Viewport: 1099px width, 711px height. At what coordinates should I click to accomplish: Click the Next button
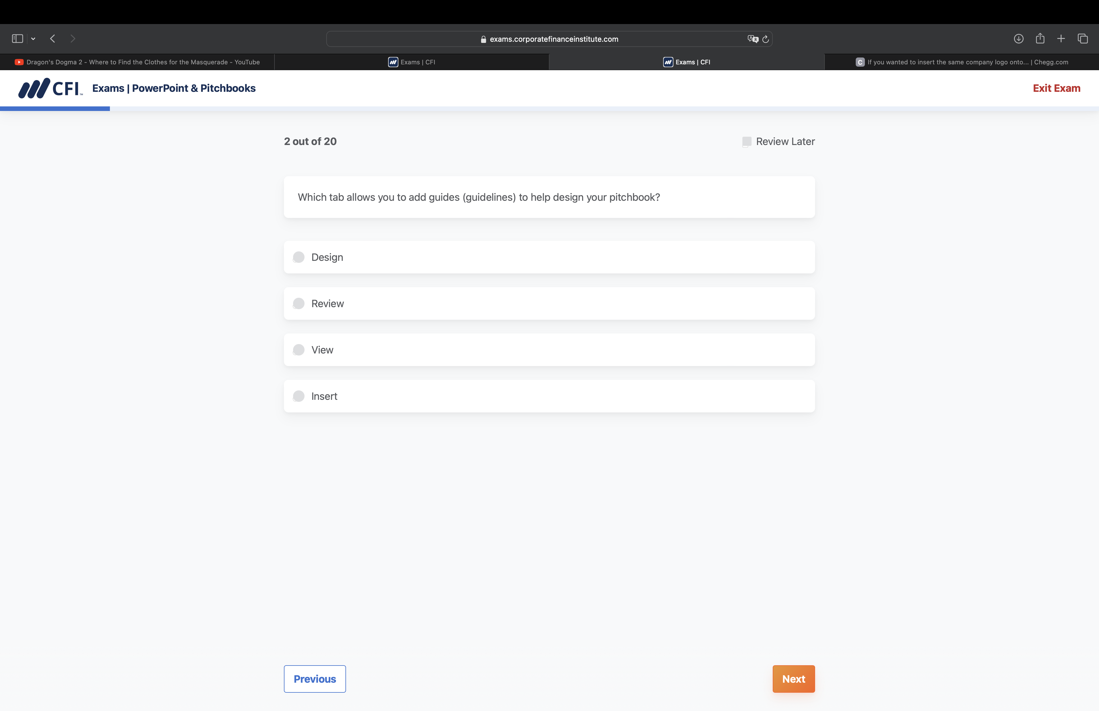tap(793, 679)
